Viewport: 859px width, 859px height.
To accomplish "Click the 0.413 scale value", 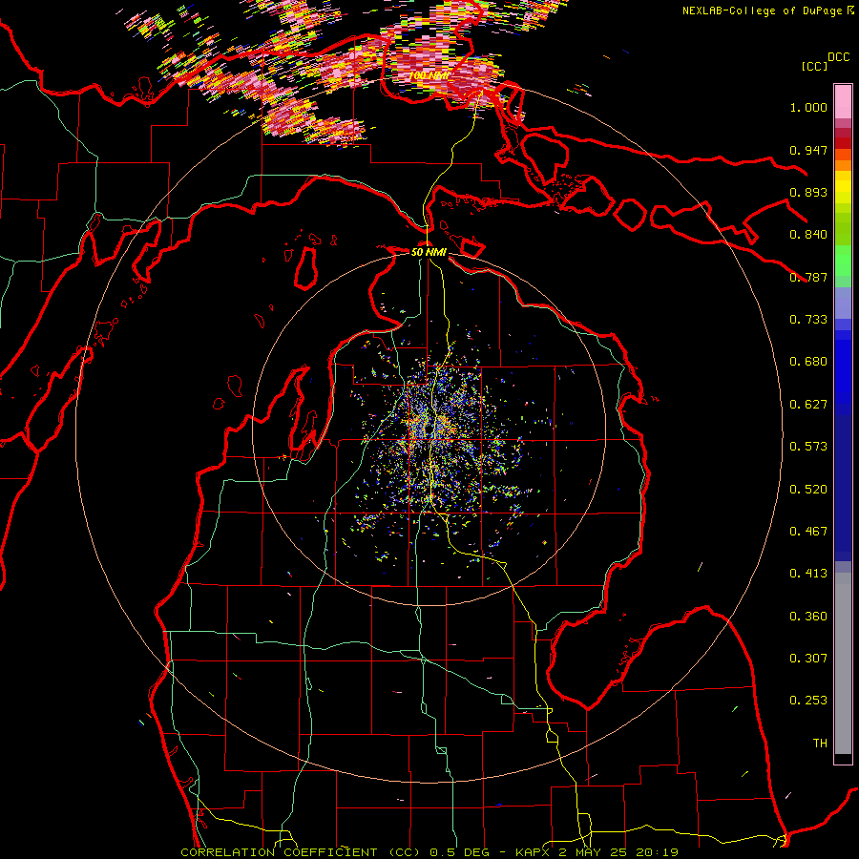I will coord(808,574).
